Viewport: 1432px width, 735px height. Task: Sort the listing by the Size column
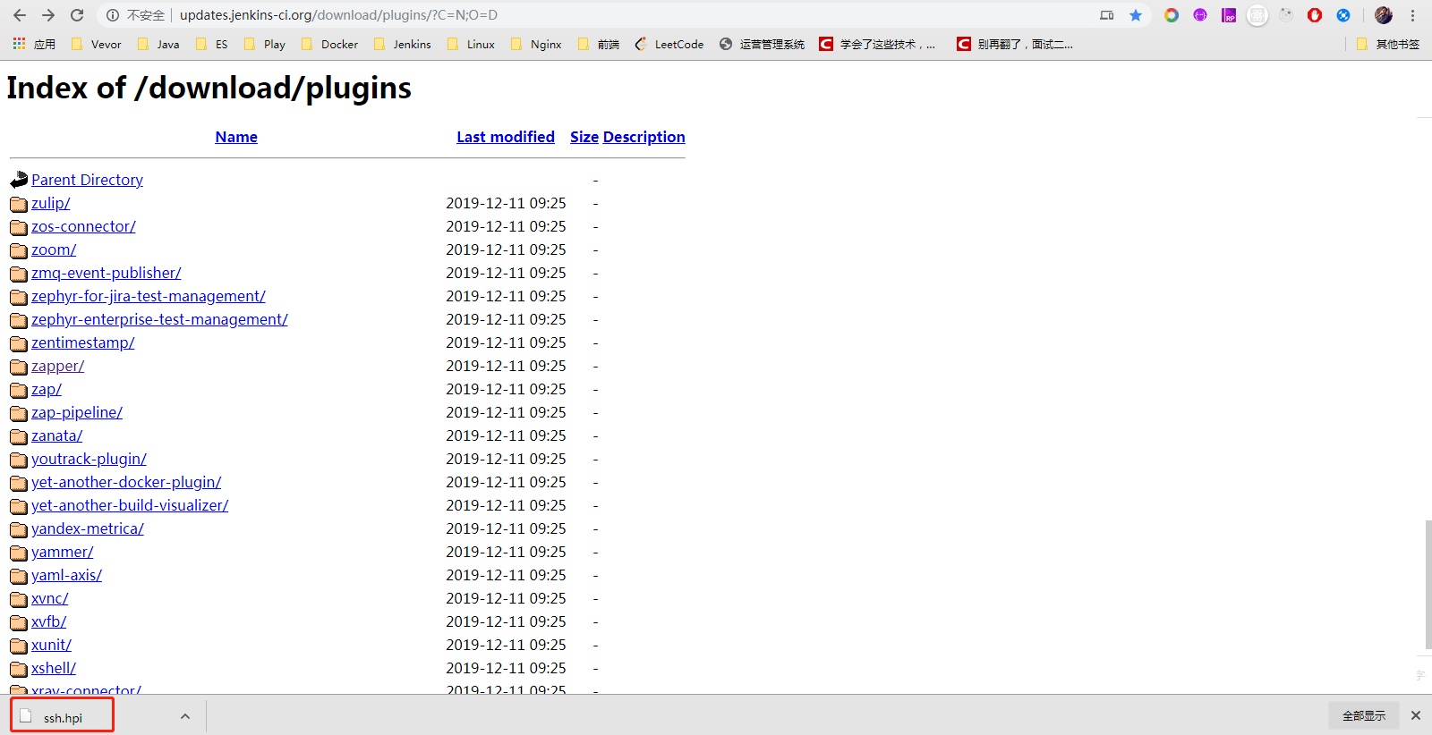point(584,137)
